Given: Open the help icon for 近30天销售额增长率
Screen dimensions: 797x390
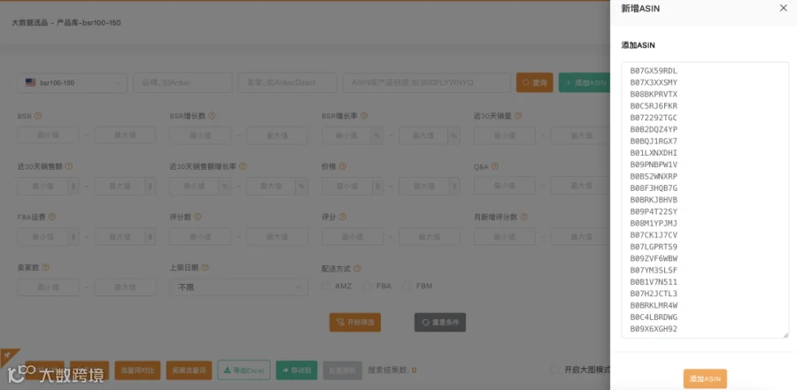Looking at the screenshot, I should coord(243,166).
